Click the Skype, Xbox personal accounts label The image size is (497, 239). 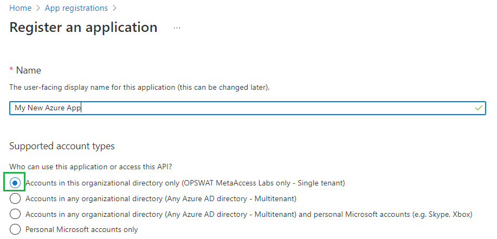[249, 214]
